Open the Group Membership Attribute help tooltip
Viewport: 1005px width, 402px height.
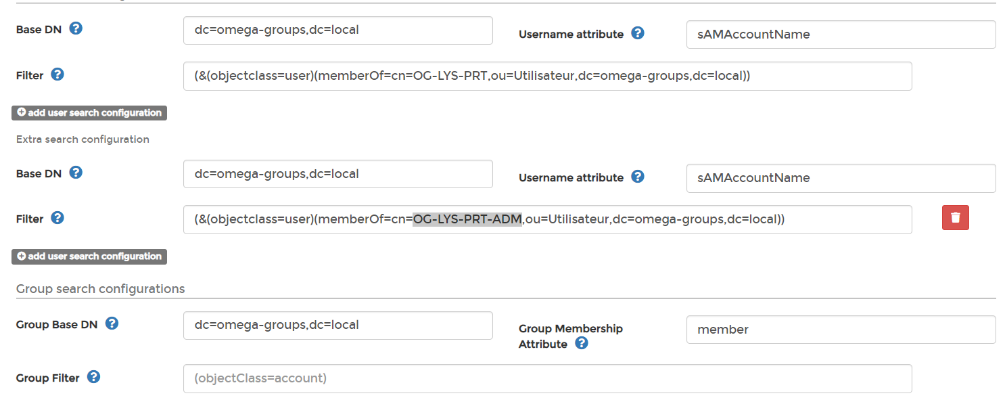(x=581, y=343)
